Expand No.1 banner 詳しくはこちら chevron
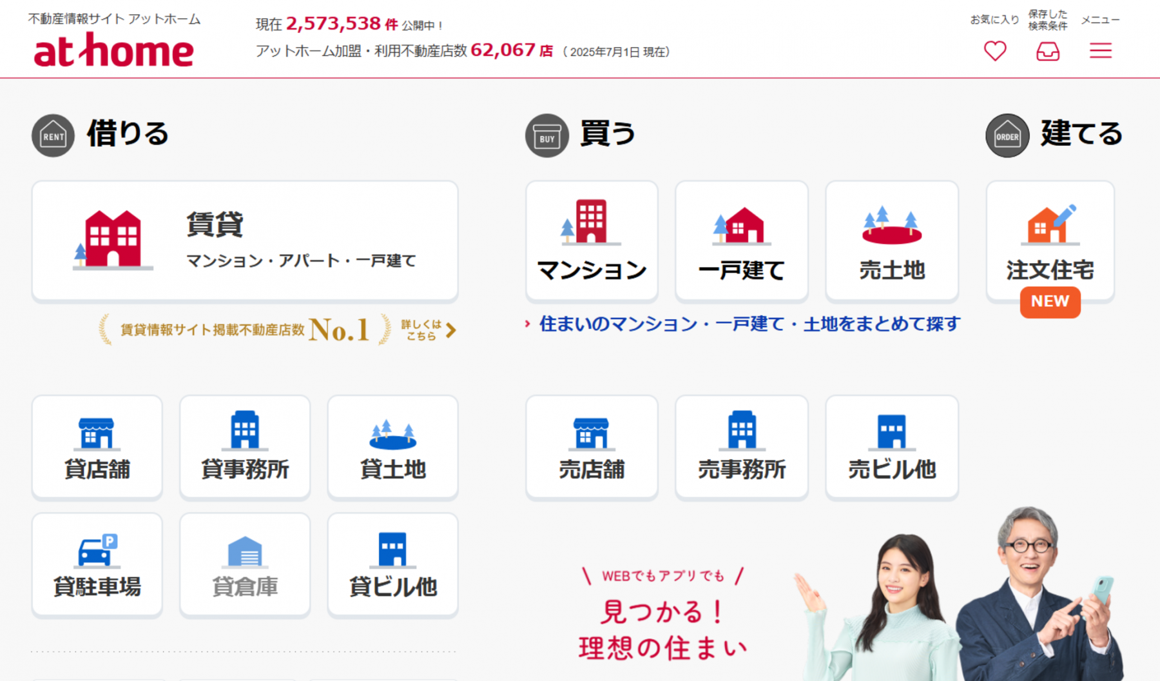Screen dimensions: 1160x681 pos(451,330)
